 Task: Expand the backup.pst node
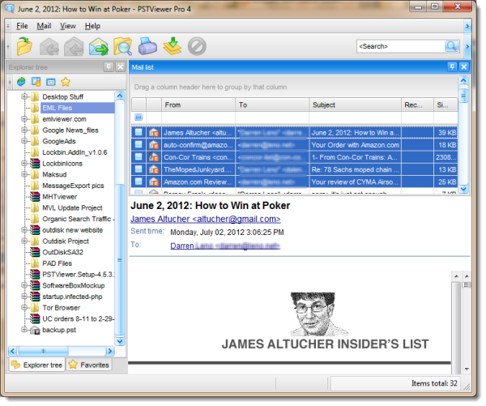tap(24, 330)
